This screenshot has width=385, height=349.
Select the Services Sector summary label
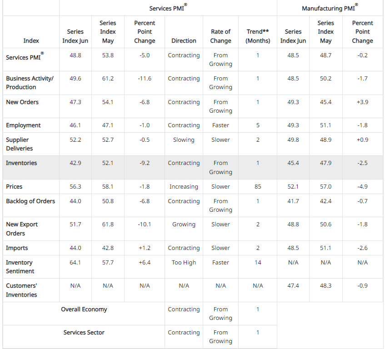[x=84, y=333]
